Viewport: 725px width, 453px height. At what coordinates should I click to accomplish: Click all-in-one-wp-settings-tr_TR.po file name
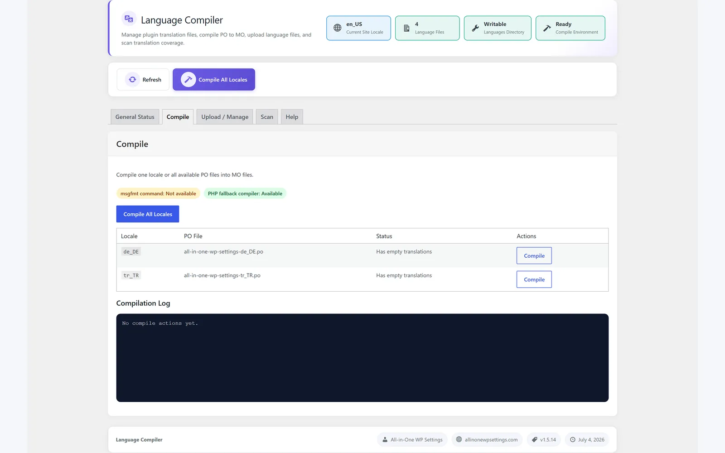click(x=222, y=275)
